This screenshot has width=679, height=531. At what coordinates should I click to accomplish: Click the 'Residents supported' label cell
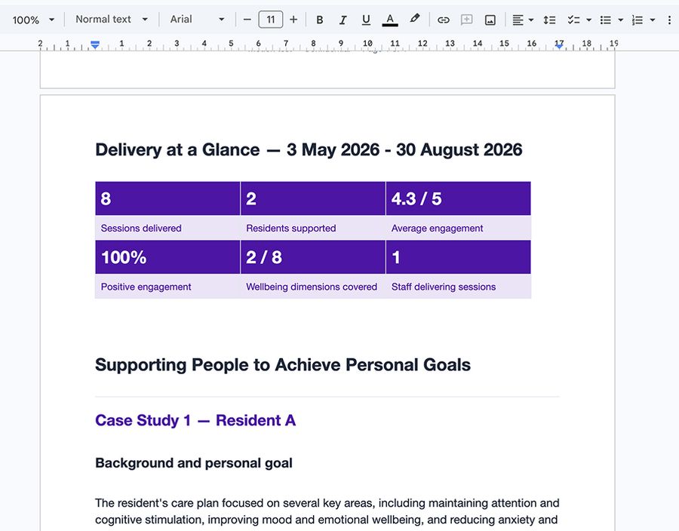pyautogui.click(x=312, y=228)
